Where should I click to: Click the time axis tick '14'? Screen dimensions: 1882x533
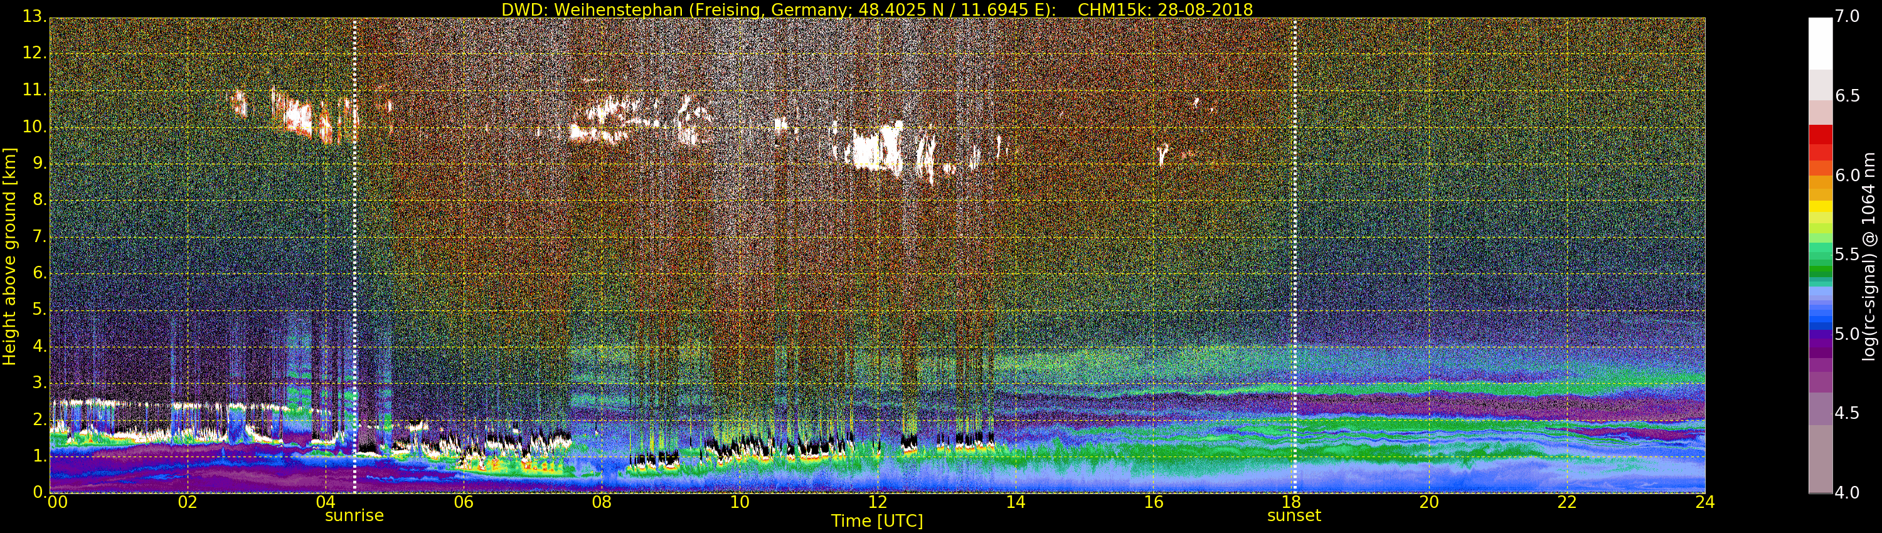[1016, 502]
